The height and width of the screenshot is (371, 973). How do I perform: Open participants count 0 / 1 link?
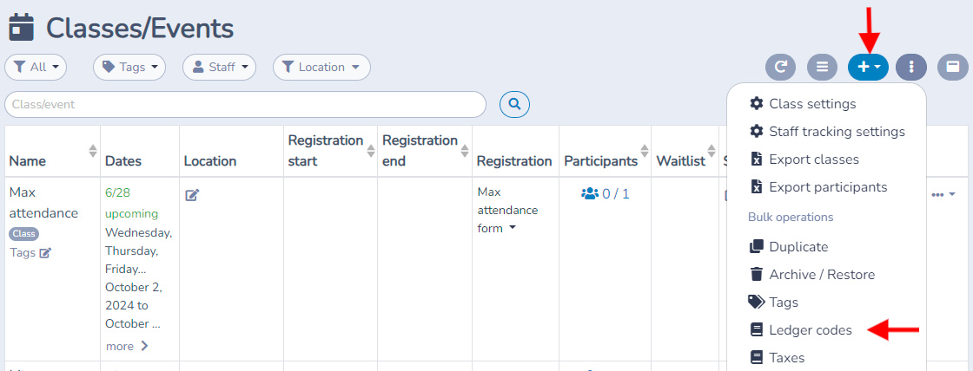[605, 194]
